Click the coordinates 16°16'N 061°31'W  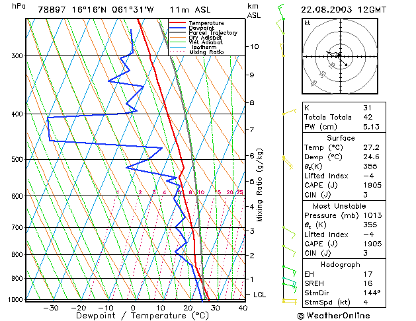112,10
